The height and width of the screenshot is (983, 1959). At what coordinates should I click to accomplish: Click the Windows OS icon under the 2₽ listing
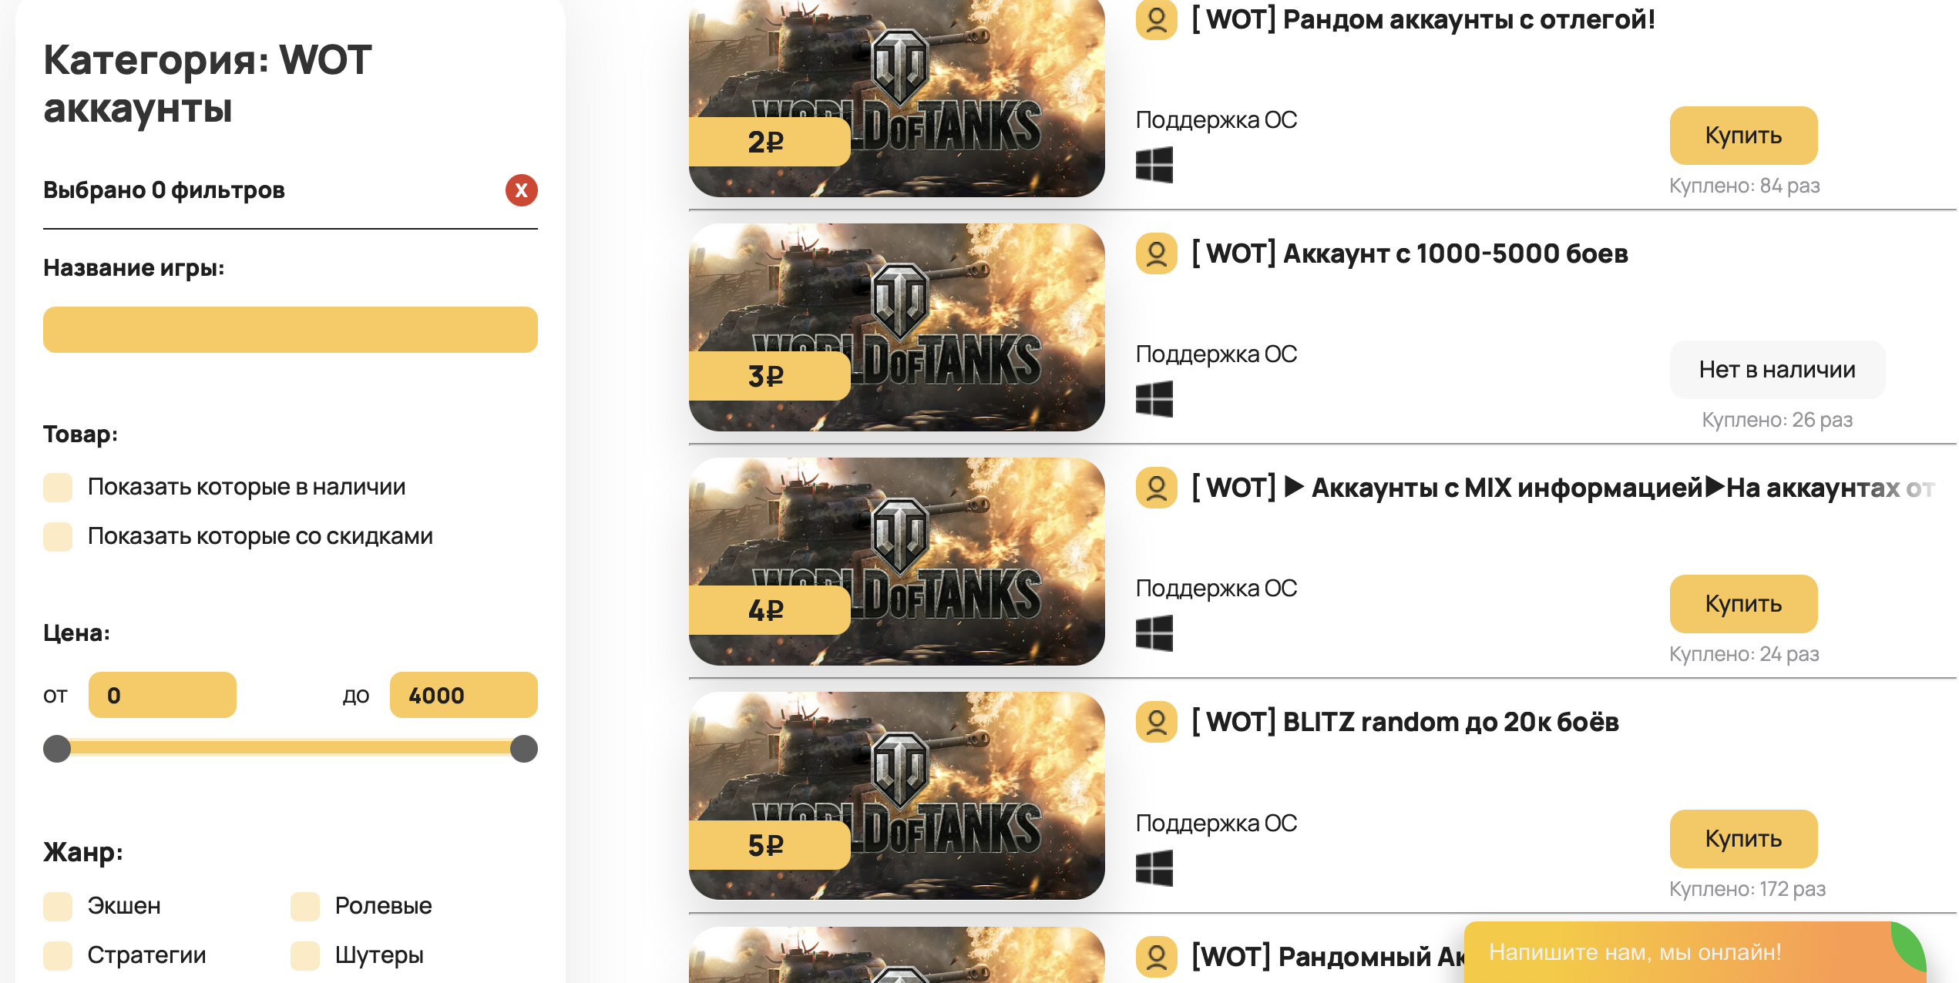point(1154,165)
